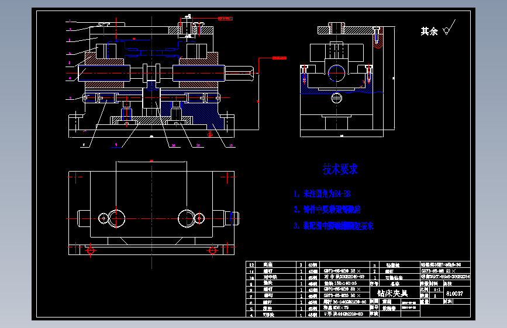Click the datum circle symbol in front view
Screen dimensions: 507x328
[x=210, y=134]
